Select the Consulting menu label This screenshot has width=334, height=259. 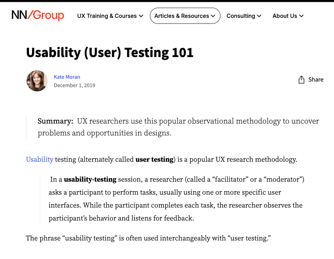pyautogui.click(x=241, y=16)
